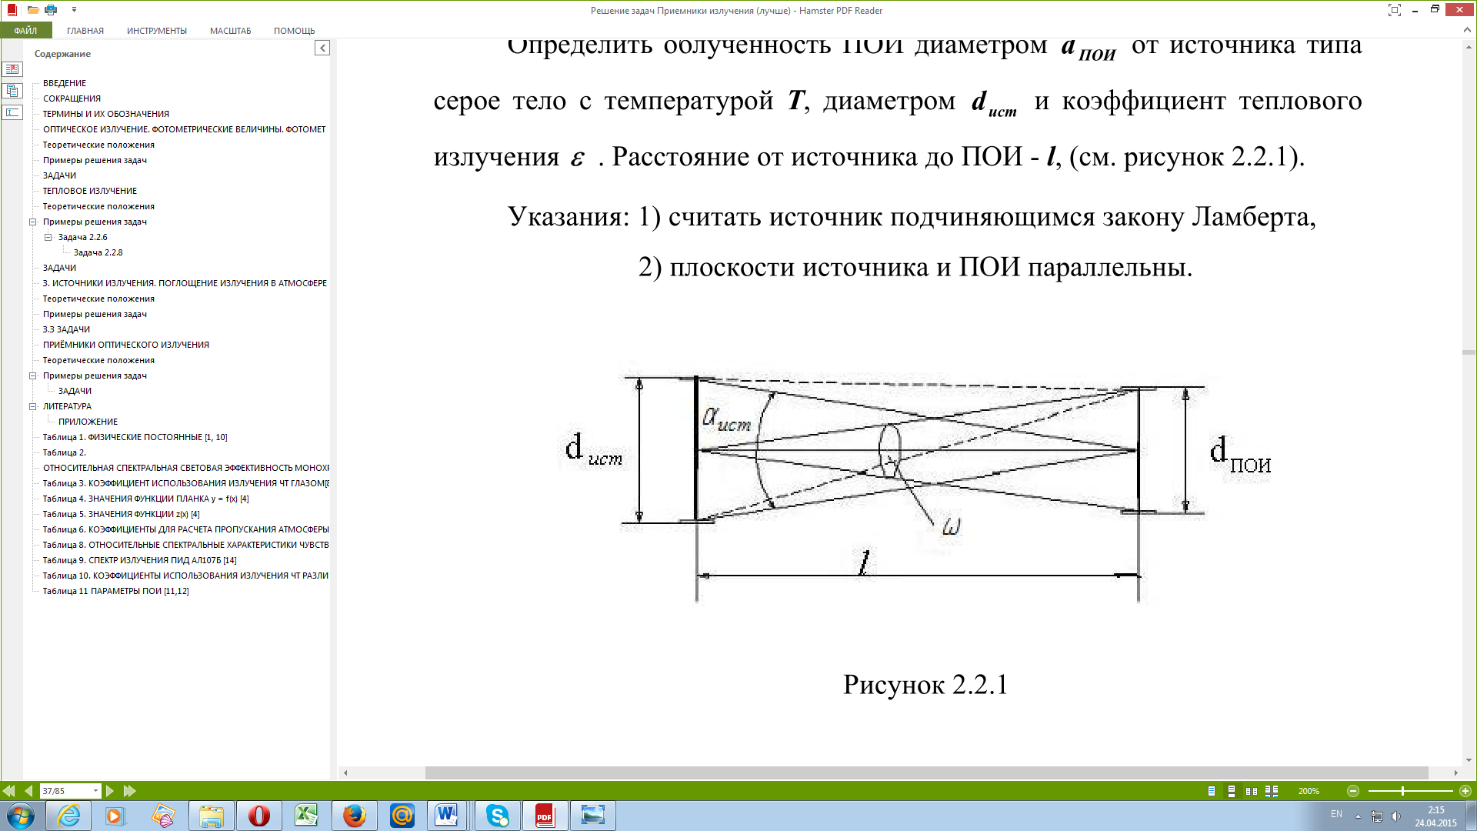Collapse Примеры решения задач above ЛИТЕРАТУРА

point(33,375)
